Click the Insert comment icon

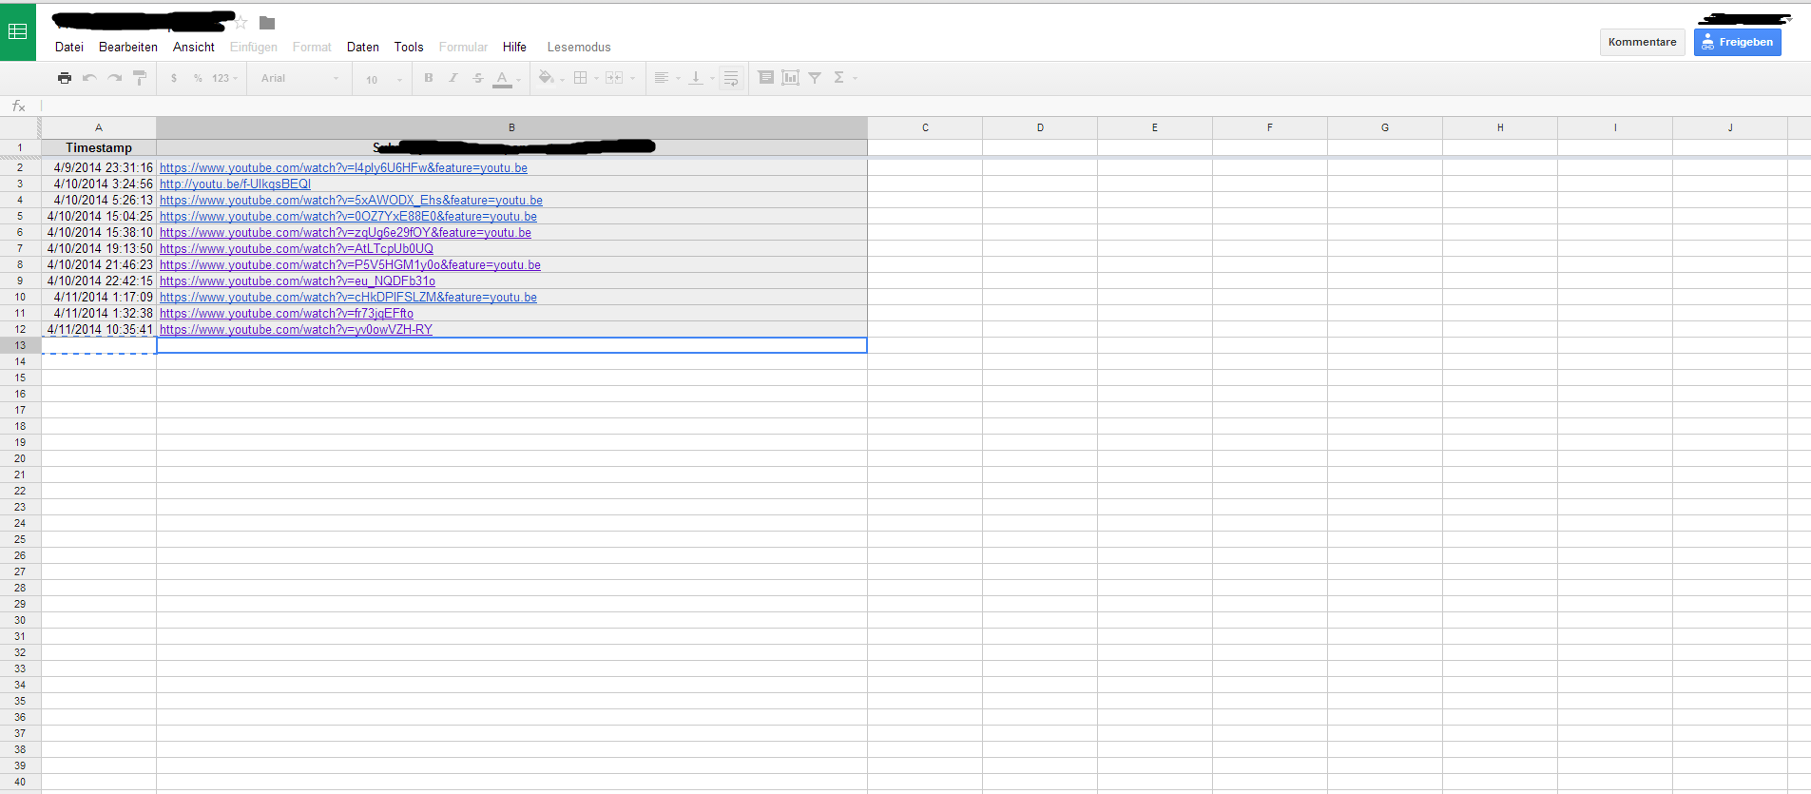766,78
